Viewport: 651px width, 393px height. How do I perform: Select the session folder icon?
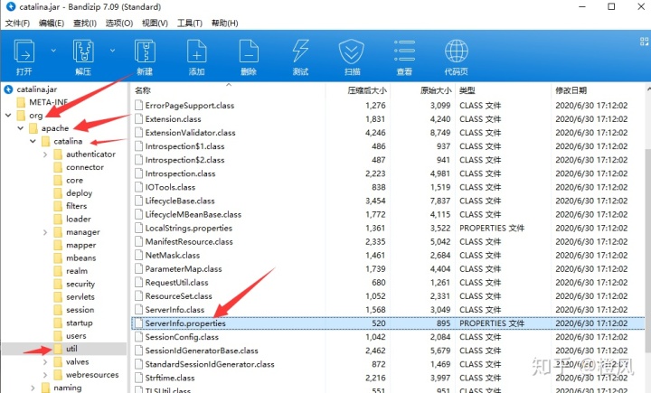point(58,310)
